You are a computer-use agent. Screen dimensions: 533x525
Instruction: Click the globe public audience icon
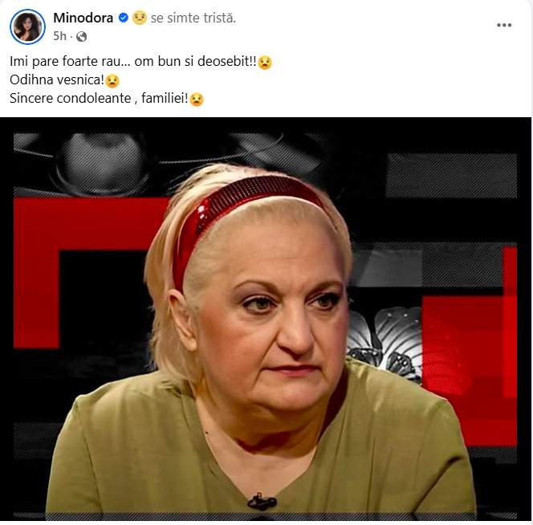[82, 36]
